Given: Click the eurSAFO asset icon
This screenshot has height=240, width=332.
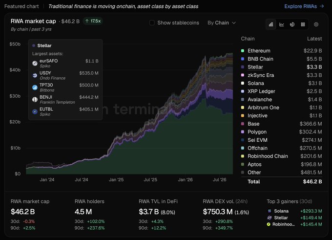Looking at the screenshot, I should pyautogui.click(x=35, y=63).
